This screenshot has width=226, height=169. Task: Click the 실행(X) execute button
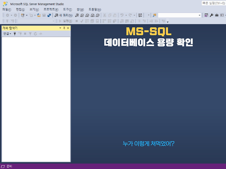click(x=66, y=21)
